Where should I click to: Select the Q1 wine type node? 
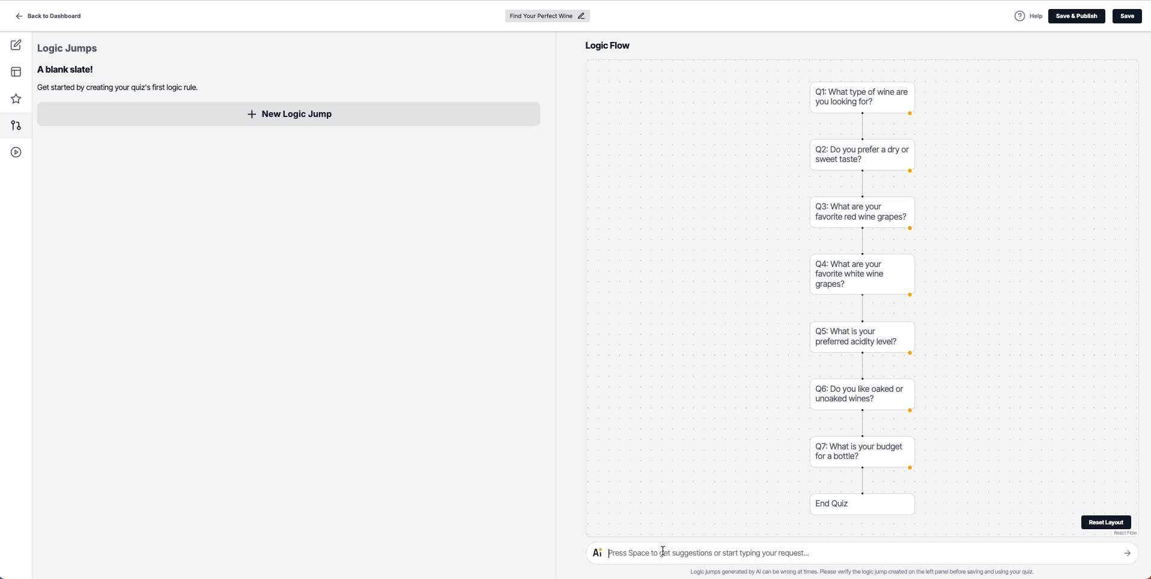862,97
